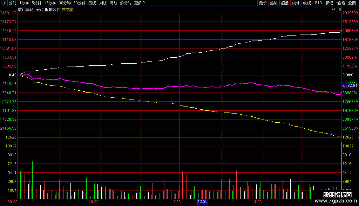Open the 日线 daily chart
This screenshot has height=206, width=359.
click(x=92, y=3)
